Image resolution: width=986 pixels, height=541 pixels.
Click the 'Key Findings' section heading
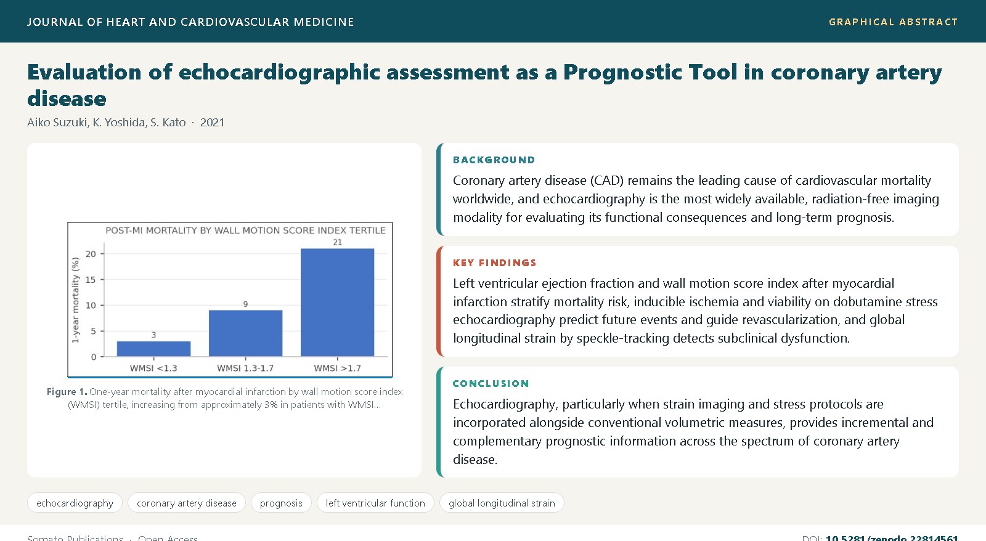click(x=494, y=262)
